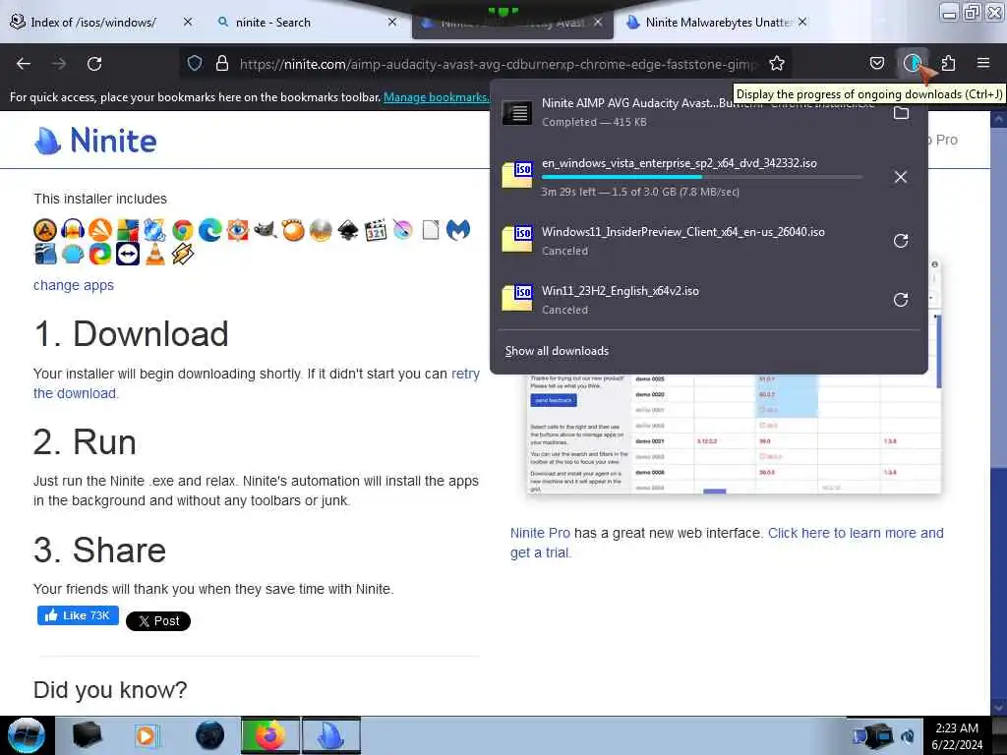Viewport: 1007px width, 755px height.
Task: Click the Google Chrome icon in installer list
Action: (x=182, y=230)
